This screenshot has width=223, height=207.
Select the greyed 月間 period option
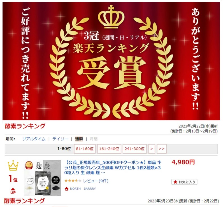[94, 139]
